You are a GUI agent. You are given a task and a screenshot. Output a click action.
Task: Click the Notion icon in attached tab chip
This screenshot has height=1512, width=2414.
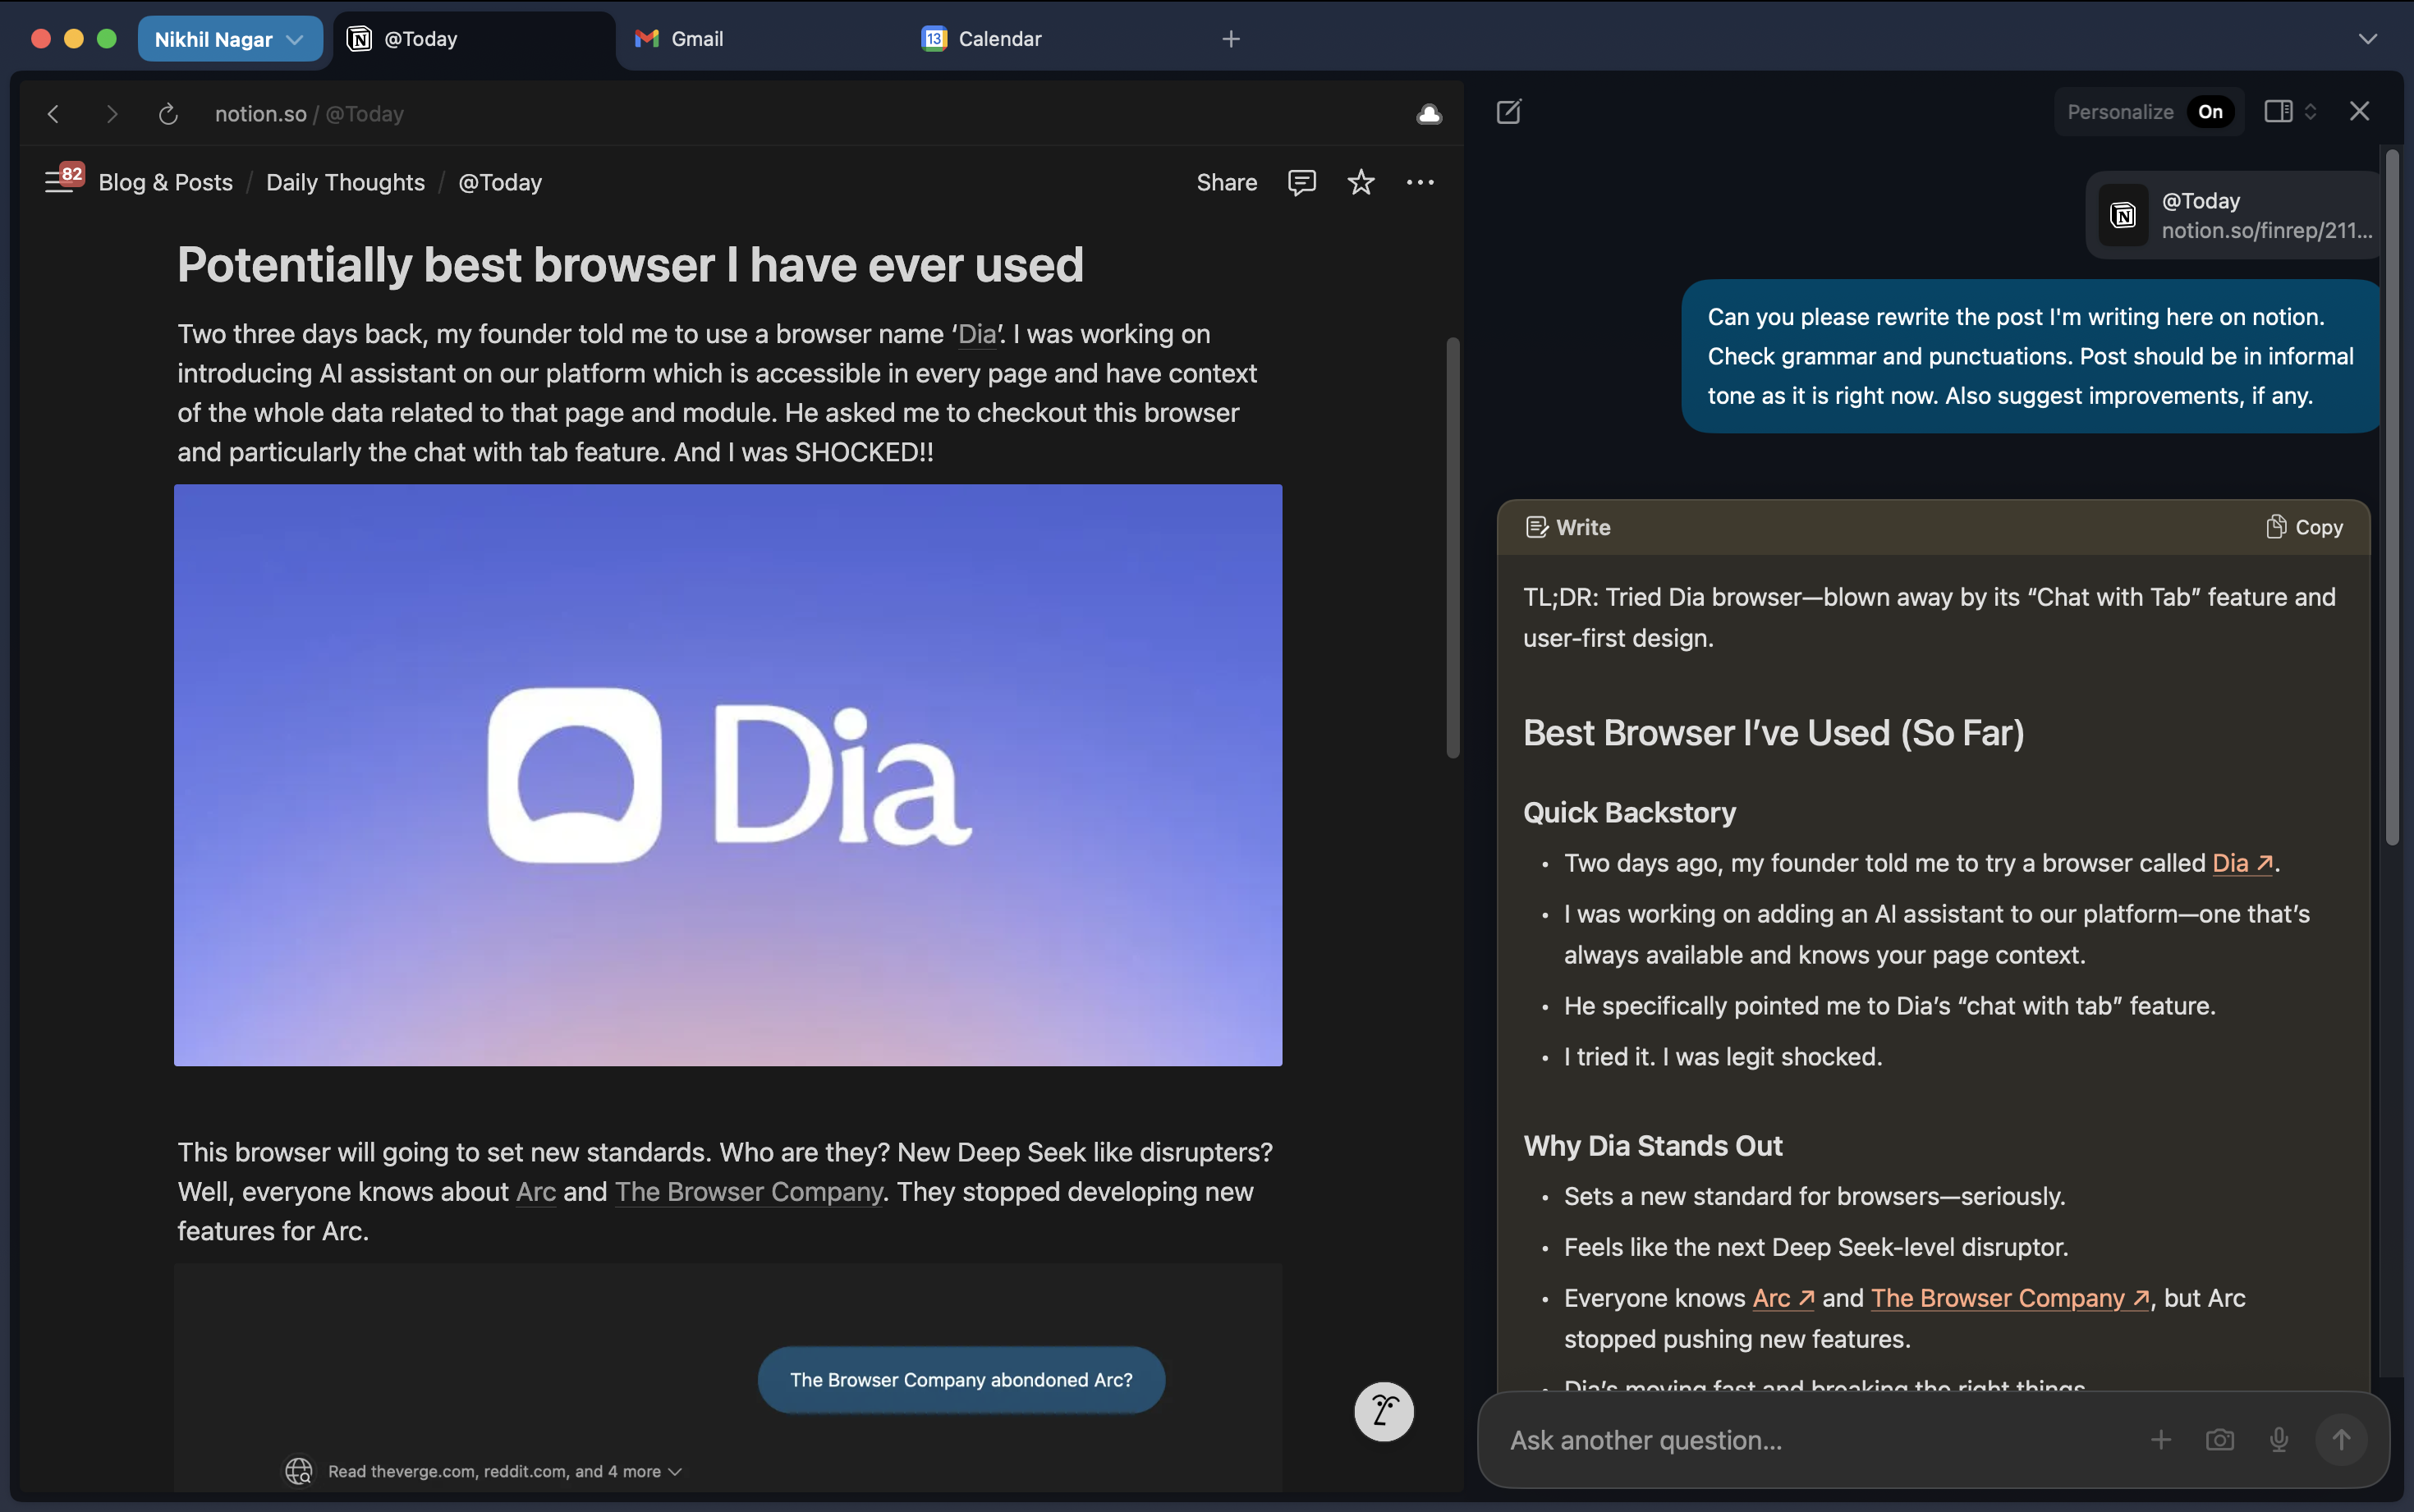tap(2122, 215)
